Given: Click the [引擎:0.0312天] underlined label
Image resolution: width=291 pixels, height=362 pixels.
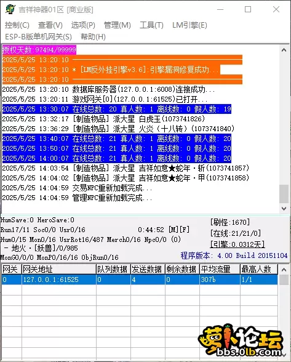Looking at the screenshot, I should tap(237, 244).
